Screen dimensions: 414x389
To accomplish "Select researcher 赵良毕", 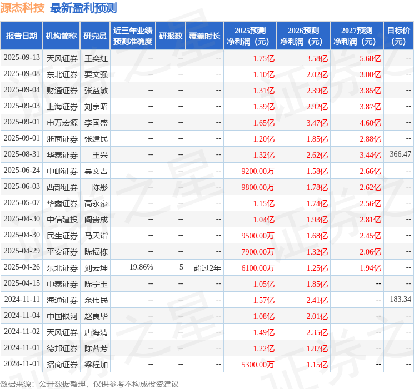I will click(96, 316).
